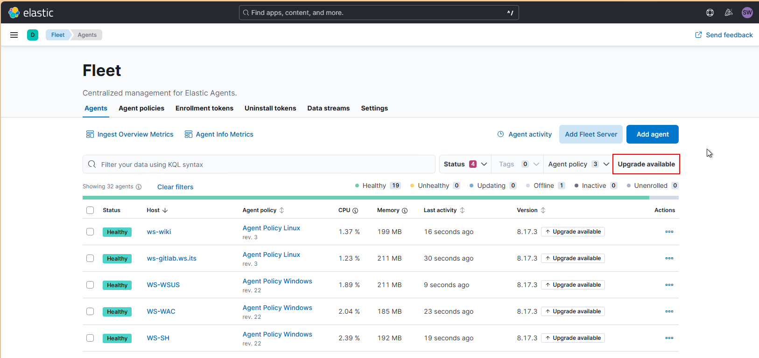Click the Ingest Overview Metrics dashboard icon

90,134
